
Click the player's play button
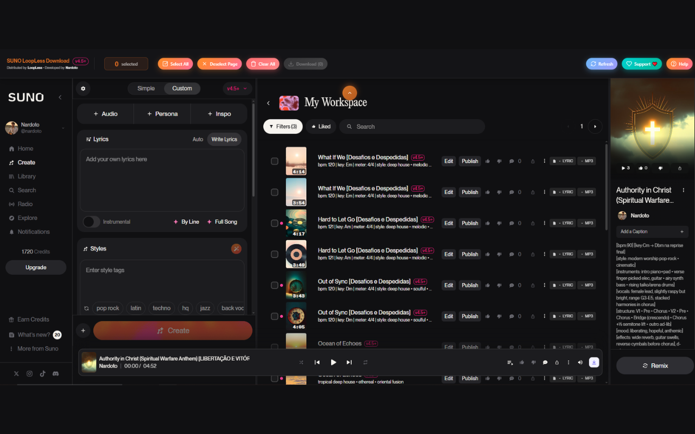[x=333, y=362]
